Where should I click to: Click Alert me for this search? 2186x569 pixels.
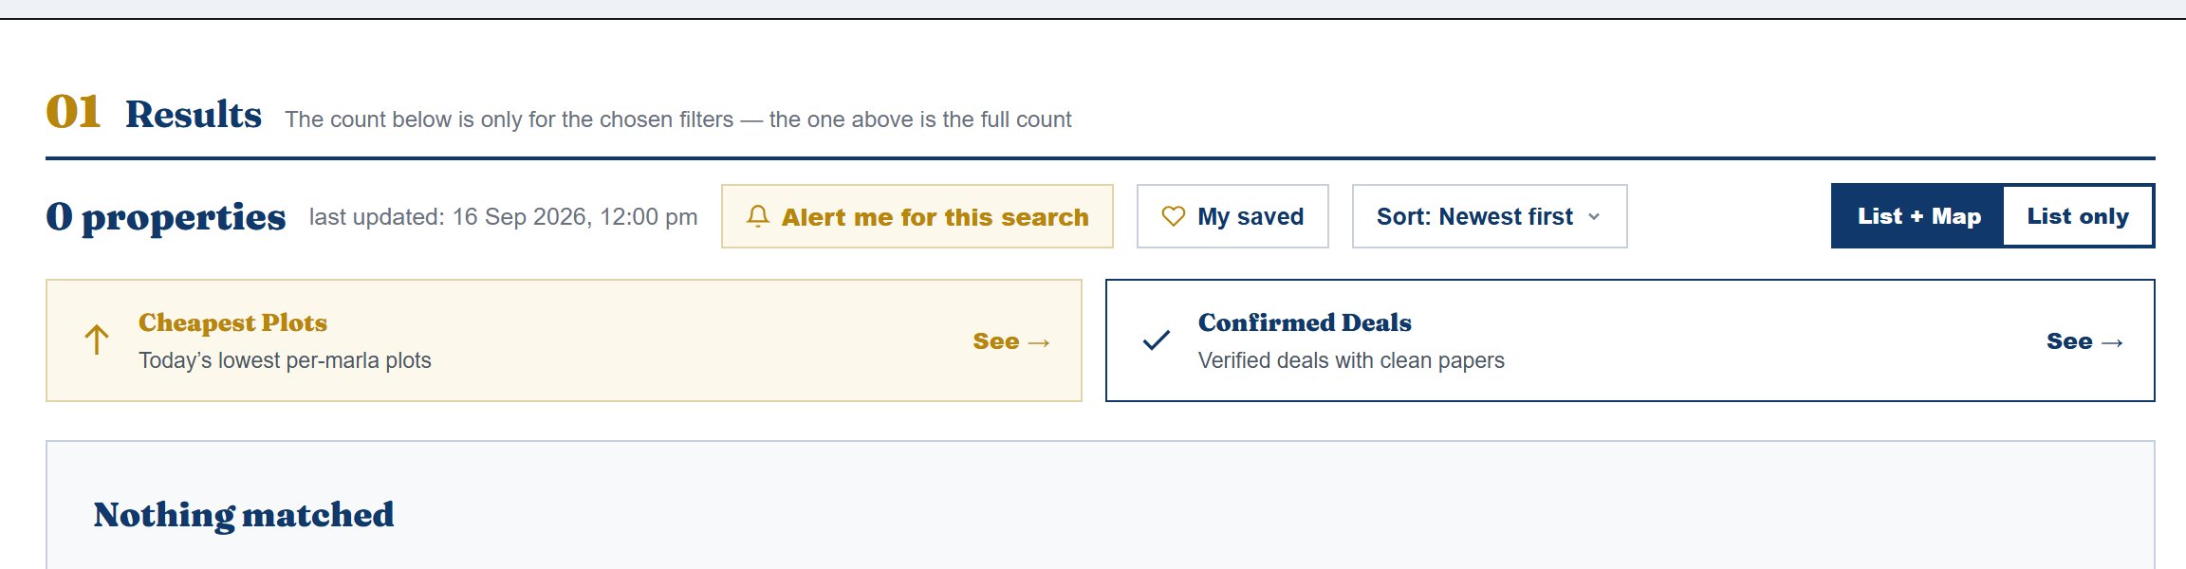(x=917, y=216)
